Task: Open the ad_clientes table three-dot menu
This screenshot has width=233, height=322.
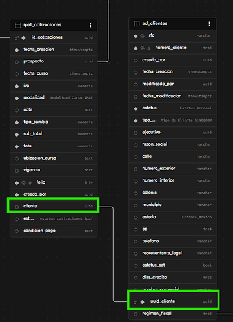Action: click(209, 24)
